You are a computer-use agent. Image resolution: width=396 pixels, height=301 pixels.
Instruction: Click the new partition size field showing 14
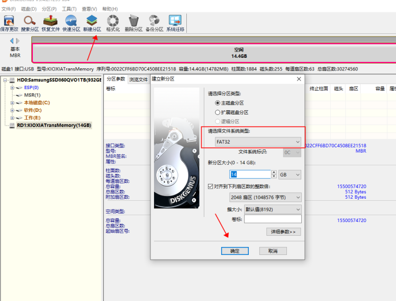click(x=250, y=174)
